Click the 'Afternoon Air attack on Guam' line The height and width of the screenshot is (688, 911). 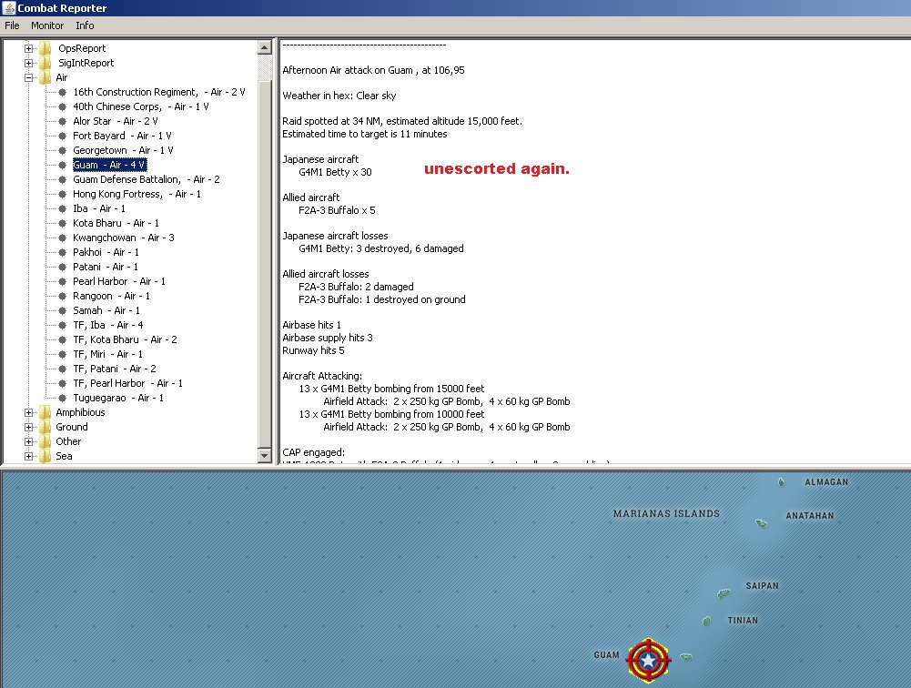373,70
